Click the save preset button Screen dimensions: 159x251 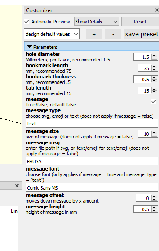142,34
